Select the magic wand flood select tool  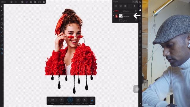click(2, 28)
